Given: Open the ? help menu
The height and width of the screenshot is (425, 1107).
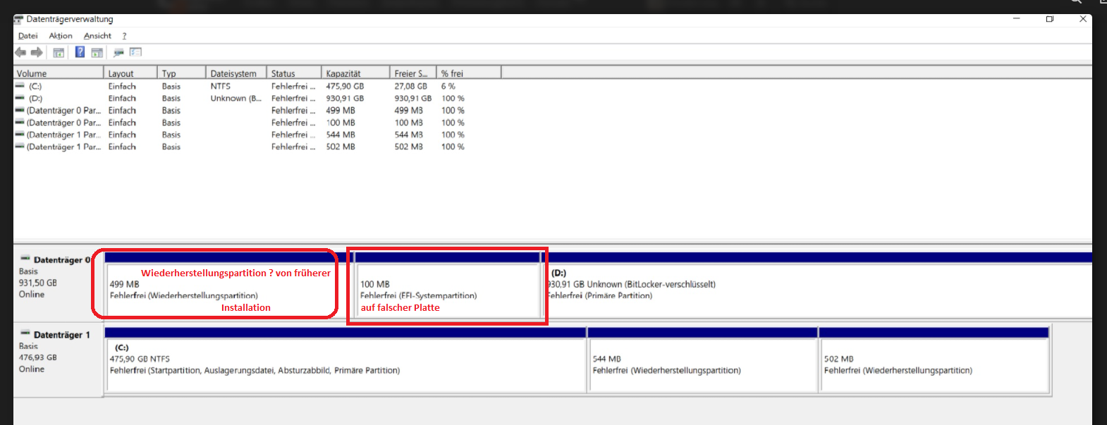Looking at the screenshot, I should coord(124,36).
